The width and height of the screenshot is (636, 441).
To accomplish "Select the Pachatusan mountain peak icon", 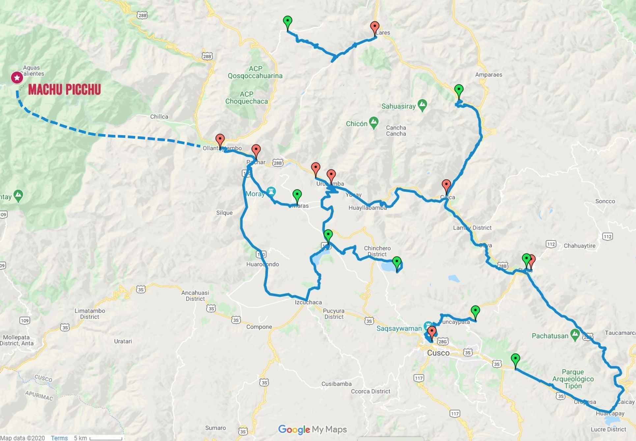I will [x=575, y=335].
